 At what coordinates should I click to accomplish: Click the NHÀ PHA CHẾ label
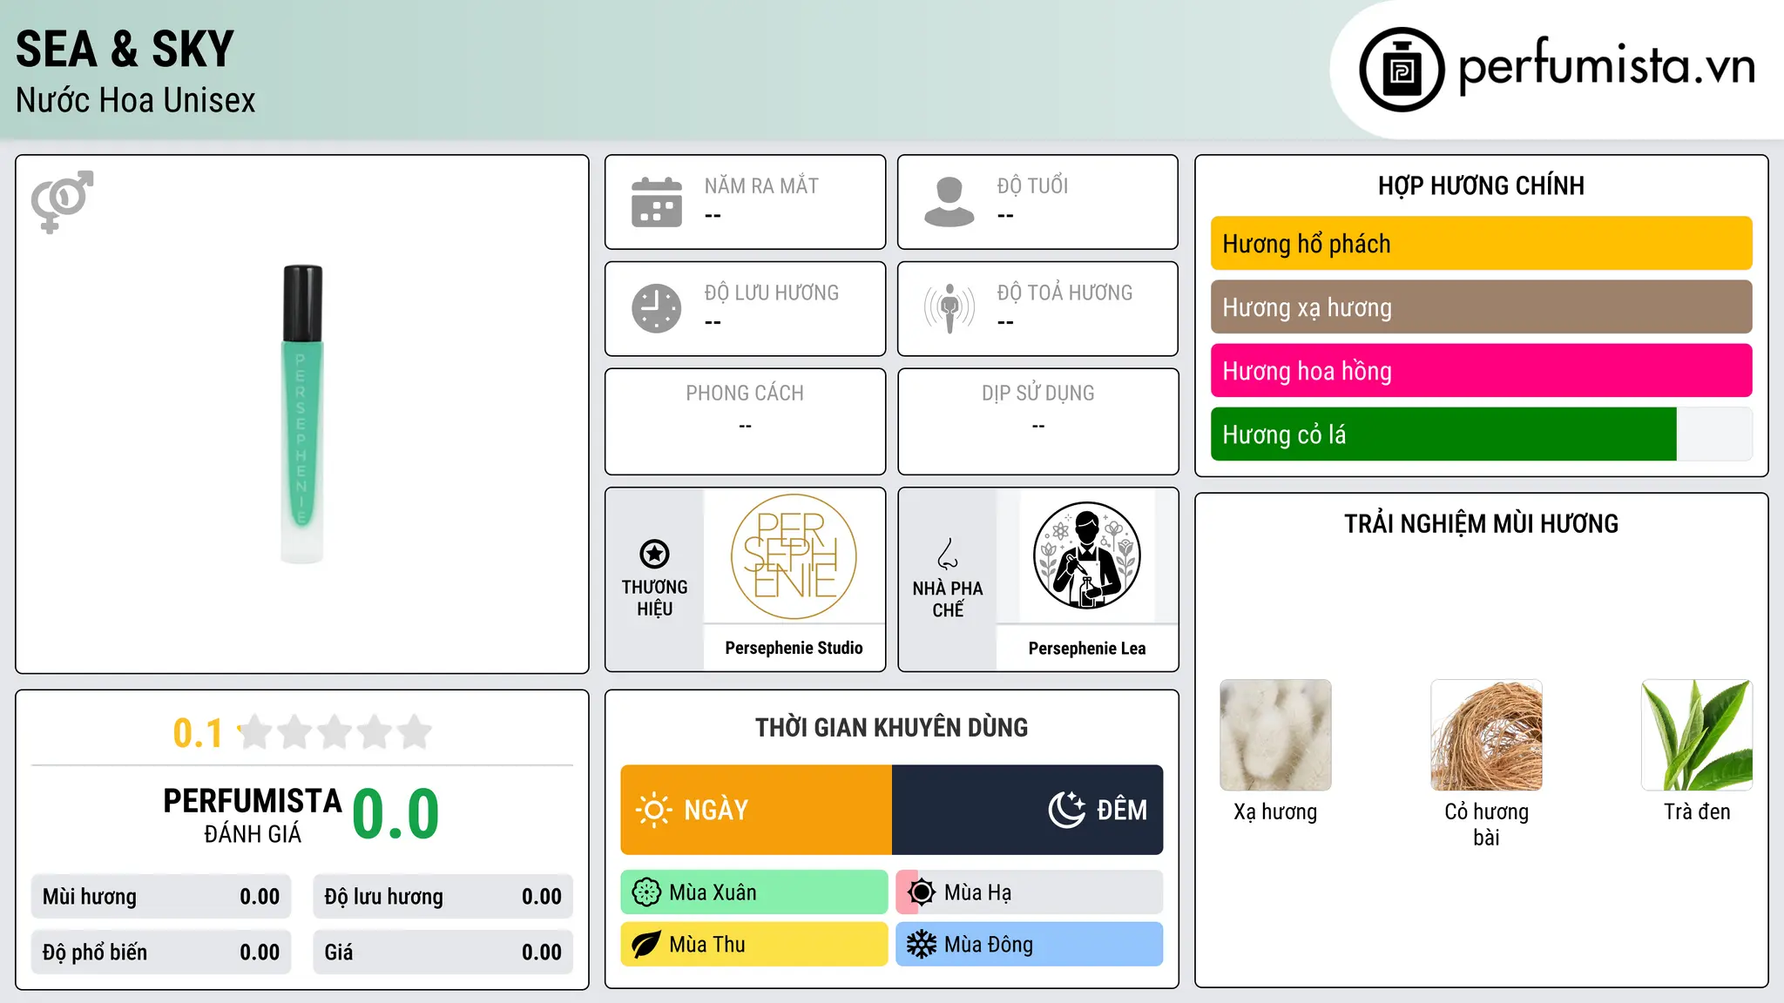(x=948, y=599)
